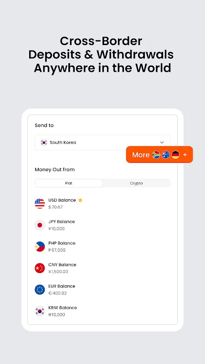Viewport: 205px width, 364px height.
Task: Open the Send to country dropdown
Action: coord(102,142)
